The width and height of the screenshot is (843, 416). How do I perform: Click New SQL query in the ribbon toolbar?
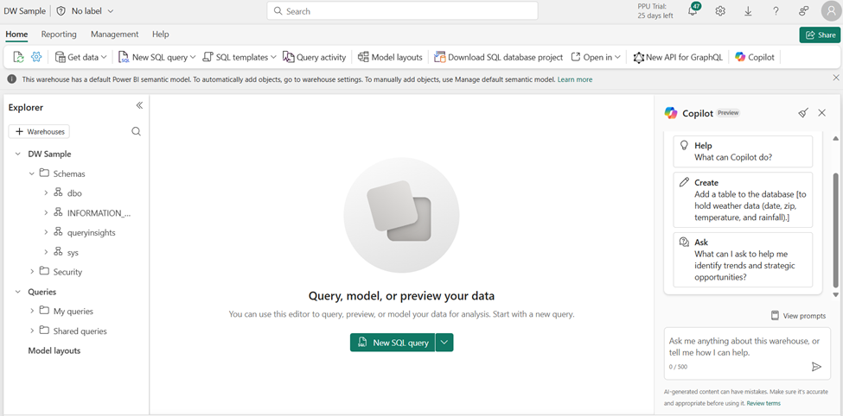[x=153, y=57]
